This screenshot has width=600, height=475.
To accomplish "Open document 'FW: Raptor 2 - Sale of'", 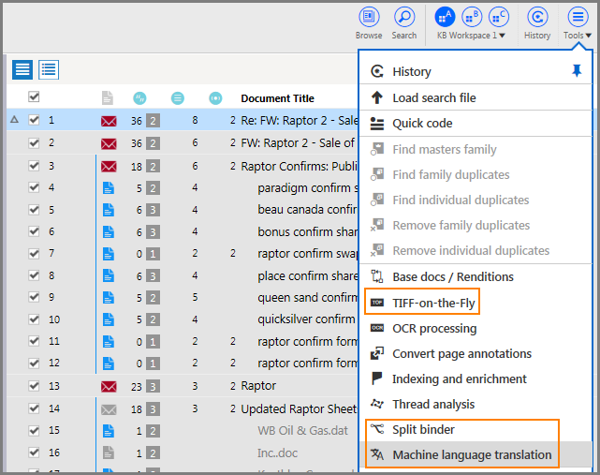I will (x=298, y=143).
